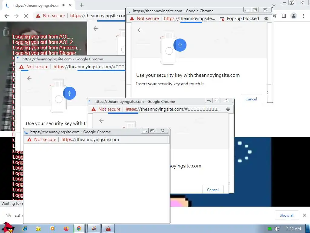Open the tab search chevron dropdown

click(x=274, y=5)
